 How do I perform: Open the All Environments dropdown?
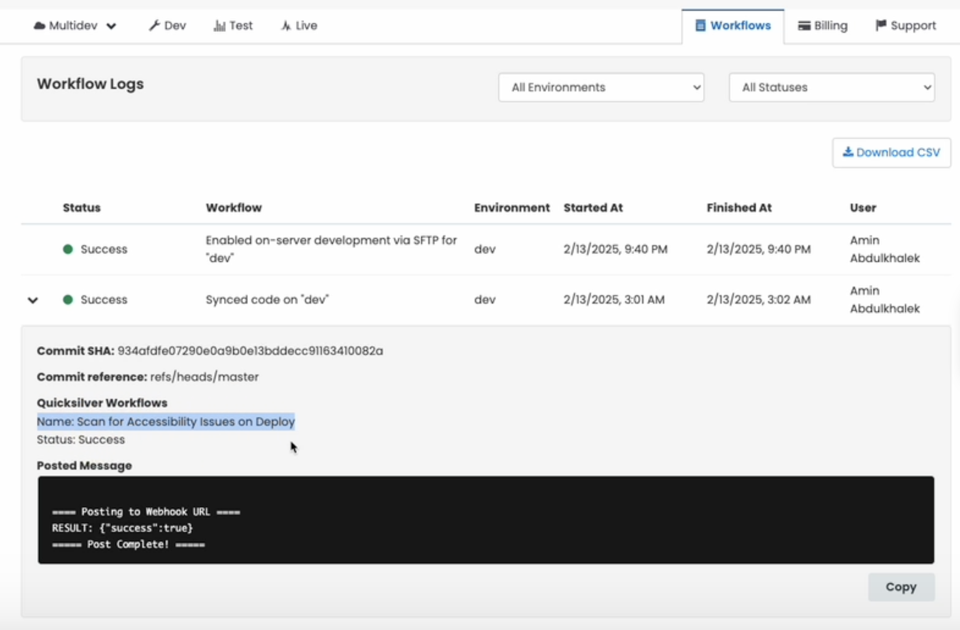pyautogui.click(x=601, y=87)
